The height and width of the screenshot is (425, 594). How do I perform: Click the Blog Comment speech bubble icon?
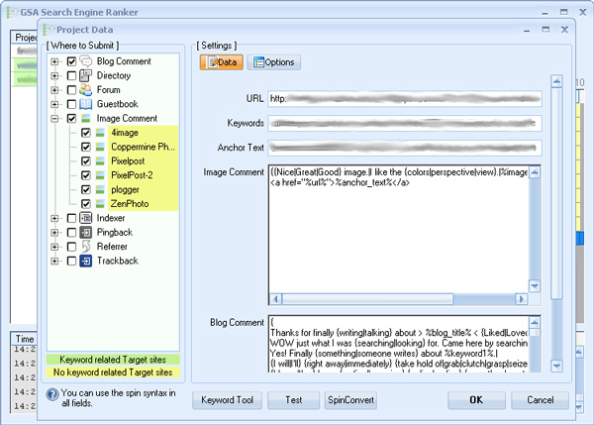(x=86, y=61)
